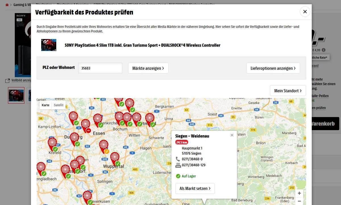Image resolution: width=341 pixels, height=205 pixels.
Task: Click the phone icon in the store popup
Action: 178,159
